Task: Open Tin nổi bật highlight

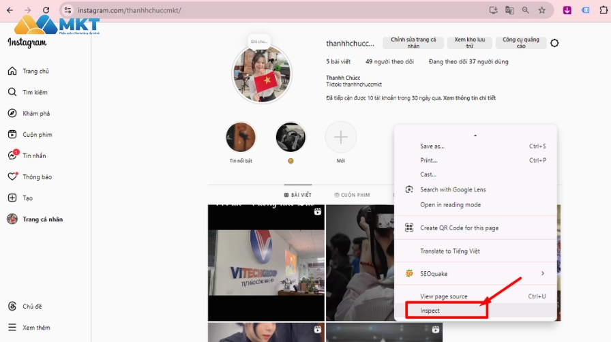Action: coord(241,137)
